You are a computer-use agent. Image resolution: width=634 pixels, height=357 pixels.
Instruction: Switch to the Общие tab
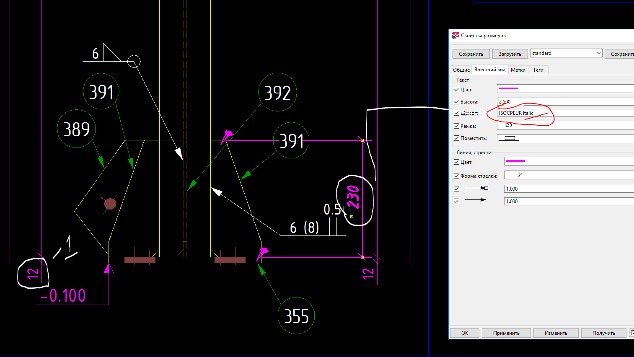click(x=461, y=70)
